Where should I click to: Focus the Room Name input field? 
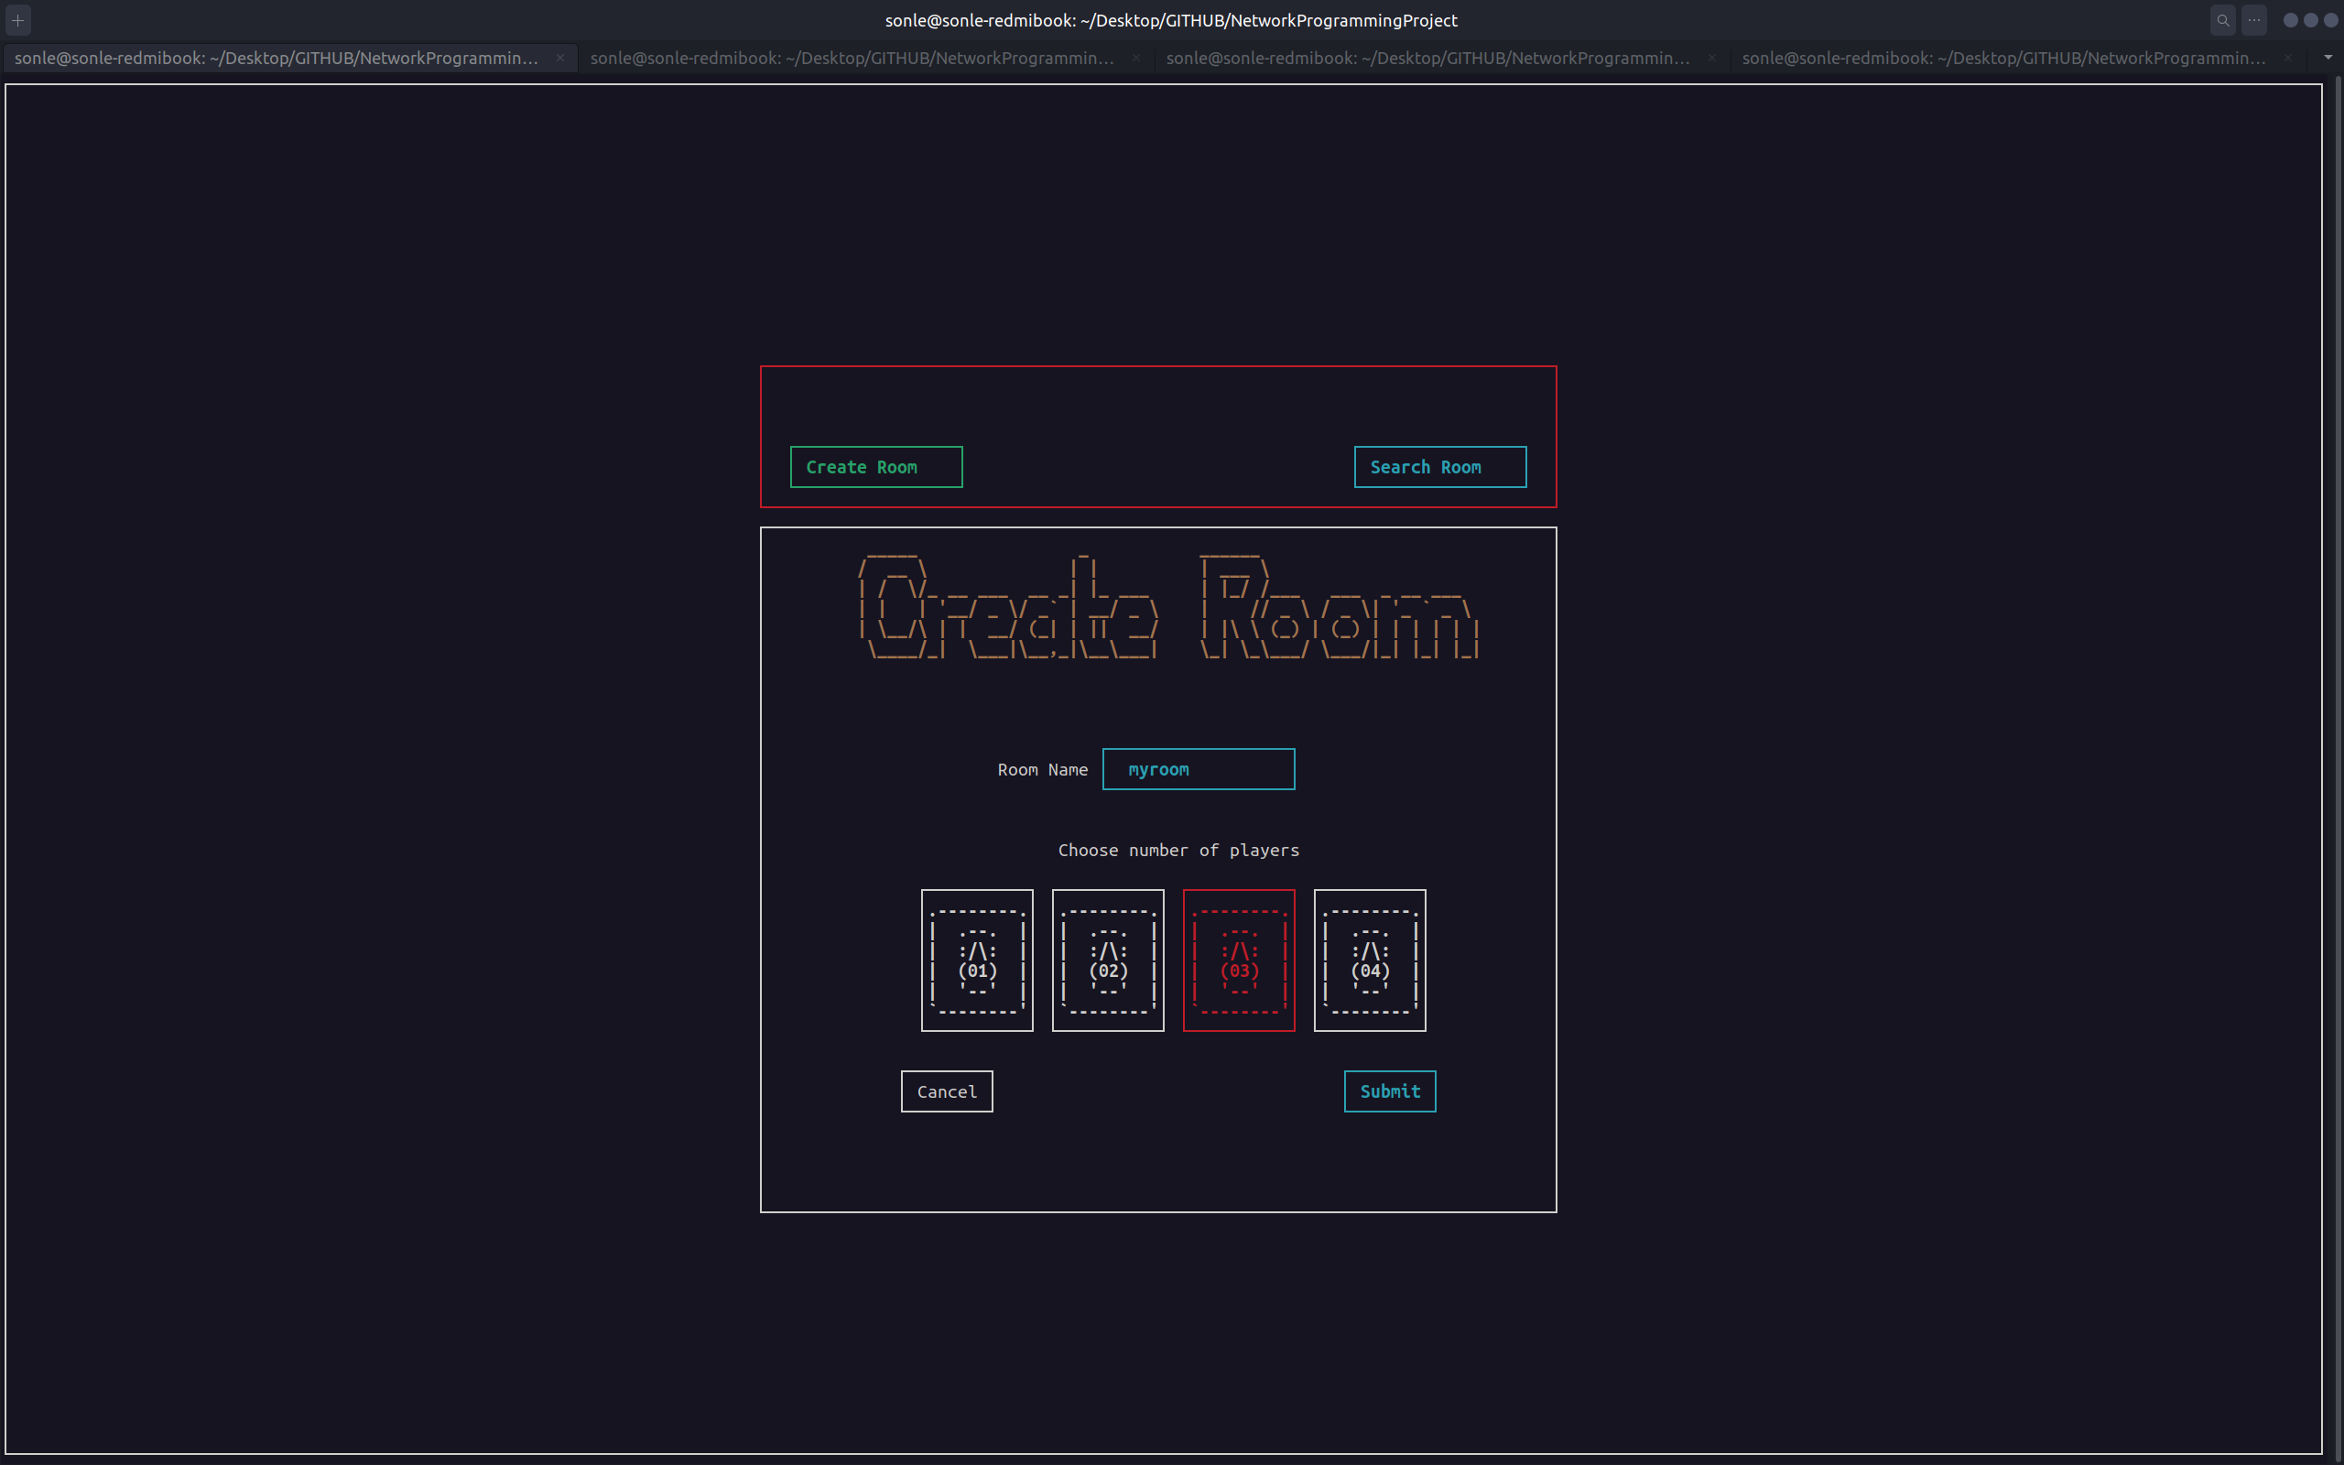pyautogui.click(x=1199, y=769)
